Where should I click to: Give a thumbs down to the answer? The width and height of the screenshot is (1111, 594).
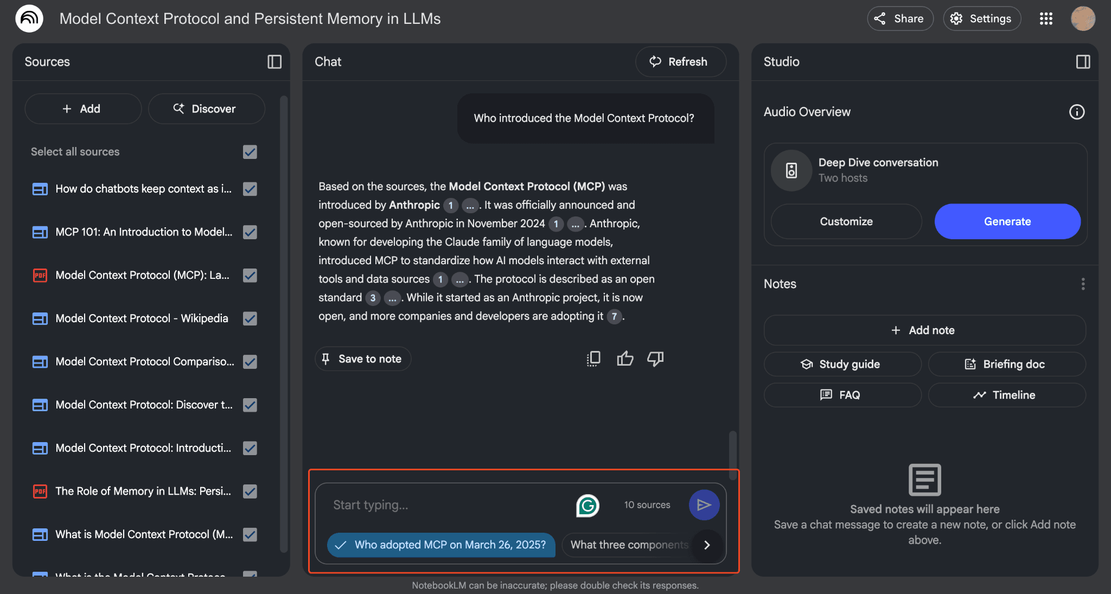pos(655,359)
